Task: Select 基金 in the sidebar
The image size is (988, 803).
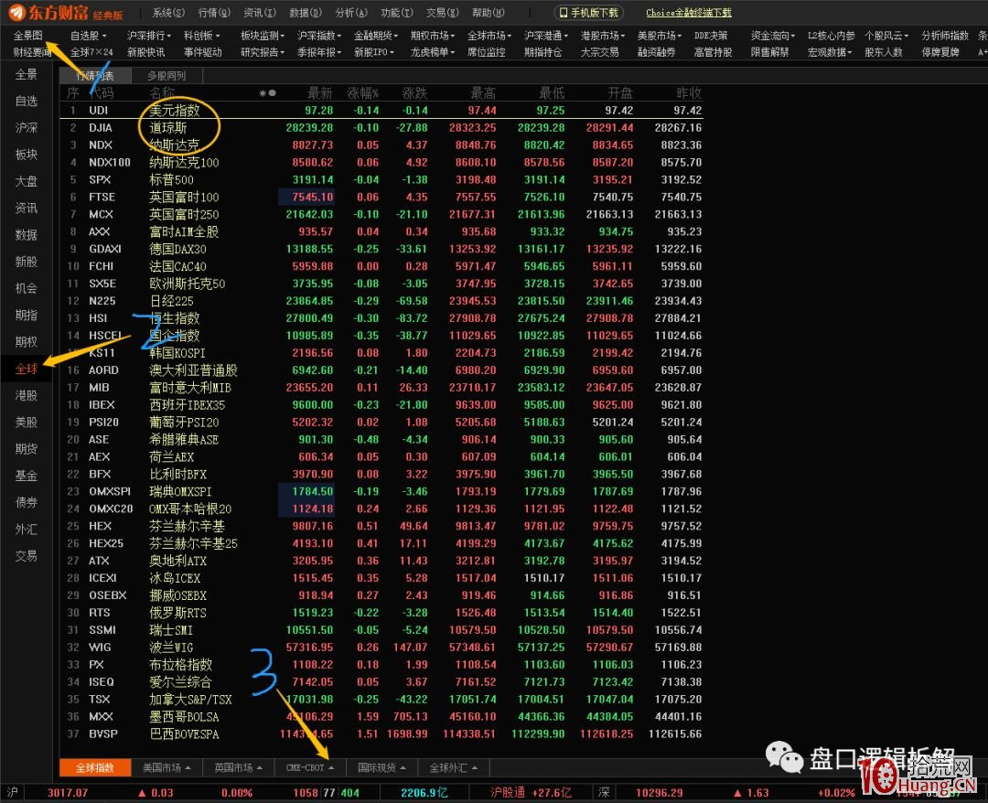Action: (x=26, y=476)
